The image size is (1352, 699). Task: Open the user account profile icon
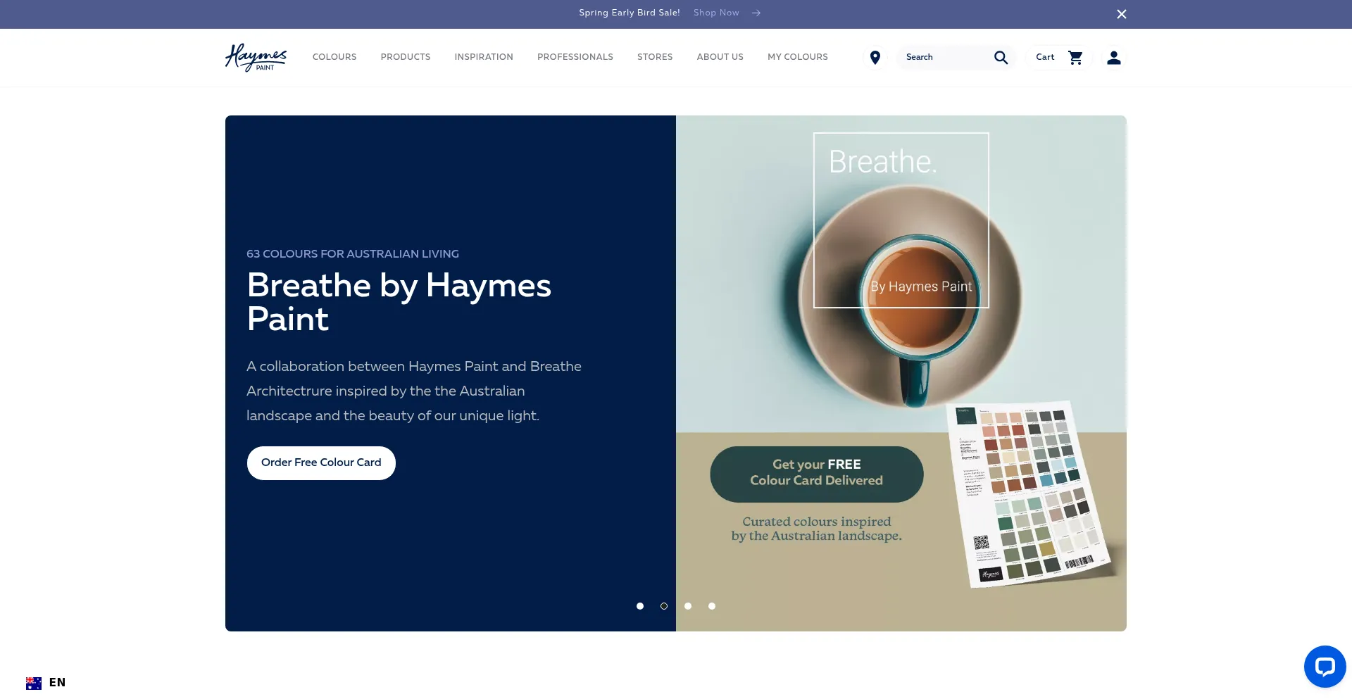click(1113, 58)
